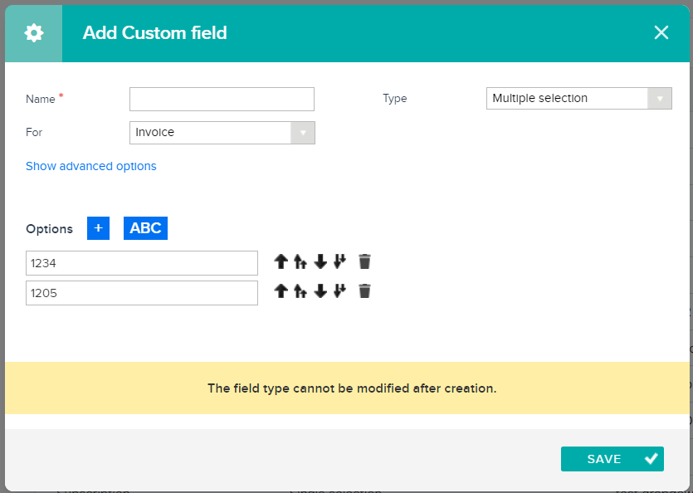
Task: Move option 1205 down one position
Action: (320, 291)
